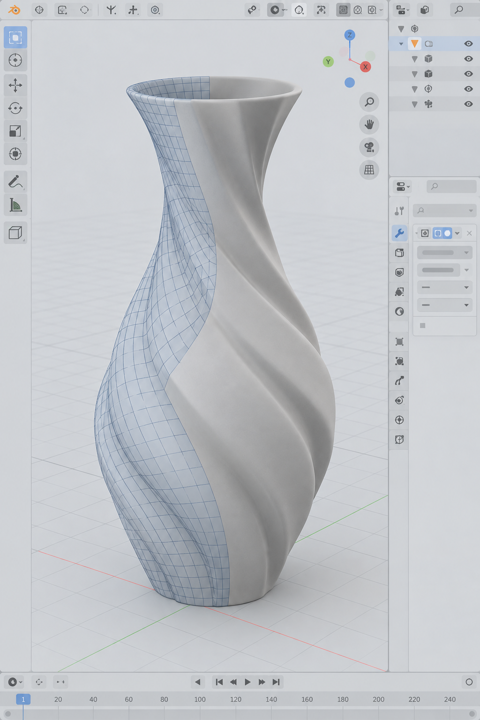
Task: Expand the modifier header dropdown arrow
Action: pyautogui.click(x=457, y=233)
